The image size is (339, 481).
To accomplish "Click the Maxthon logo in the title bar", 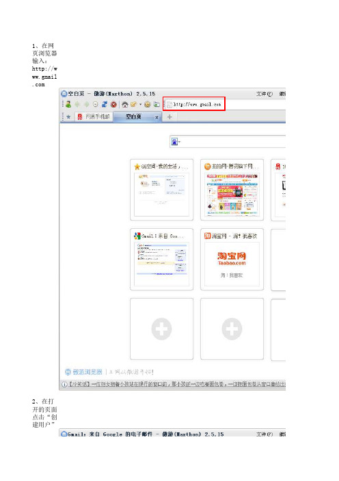I will click(x=64, y=94).
